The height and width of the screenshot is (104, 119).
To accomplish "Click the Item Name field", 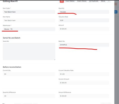I will 29,20.
